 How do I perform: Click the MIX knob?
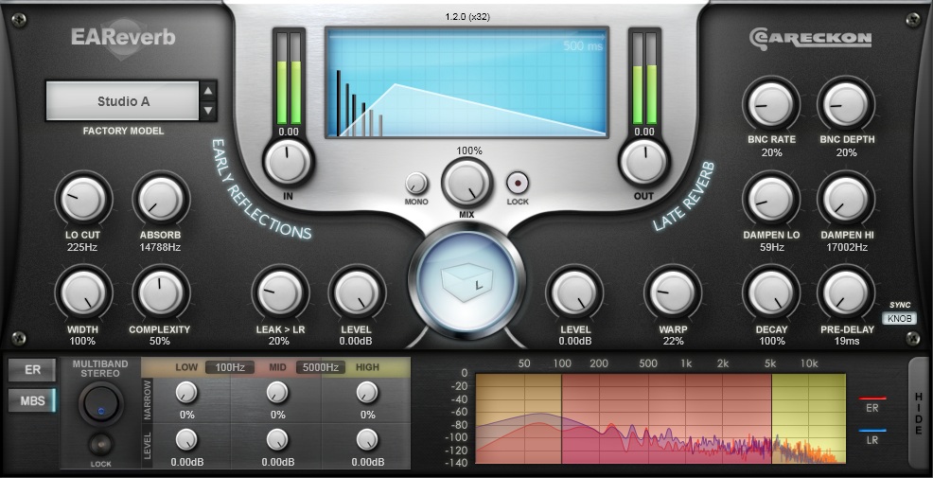click(x=467, y=183)
